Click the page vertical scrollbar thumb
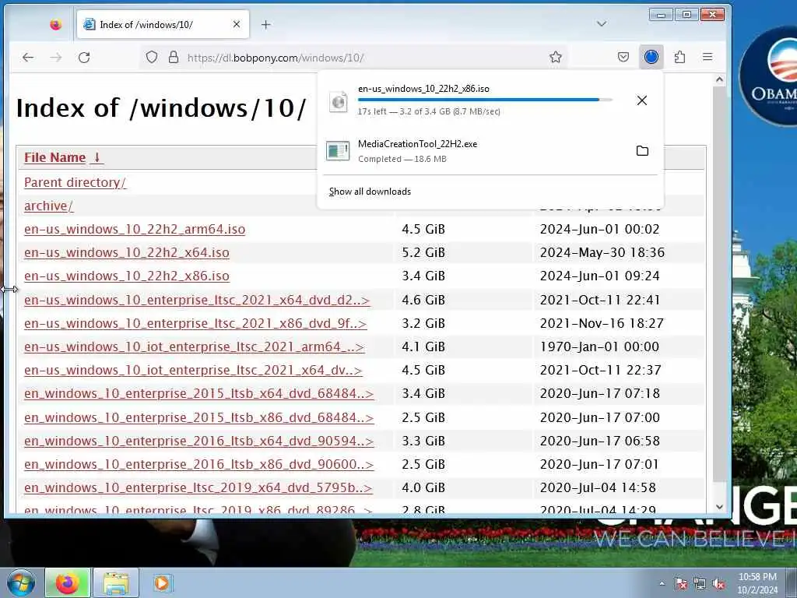Screen dimensions: 797x598 click(719, 283)
